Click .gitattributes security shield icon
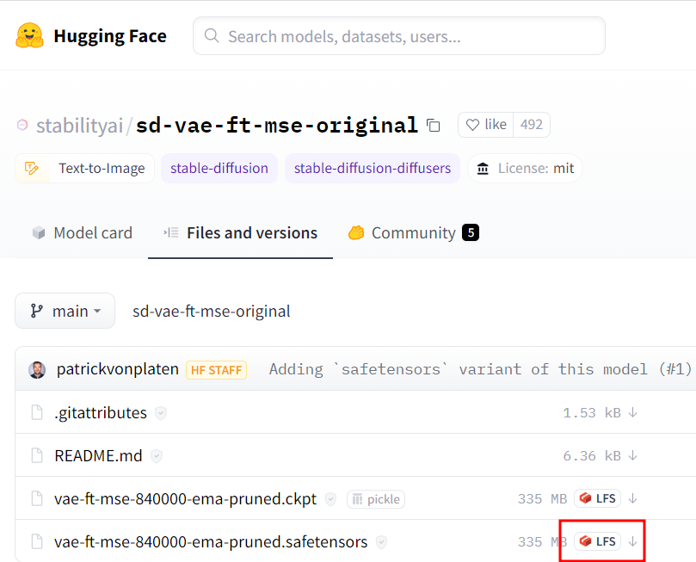The width and height of the screenshot is (696, 562). tap(161, 413)
